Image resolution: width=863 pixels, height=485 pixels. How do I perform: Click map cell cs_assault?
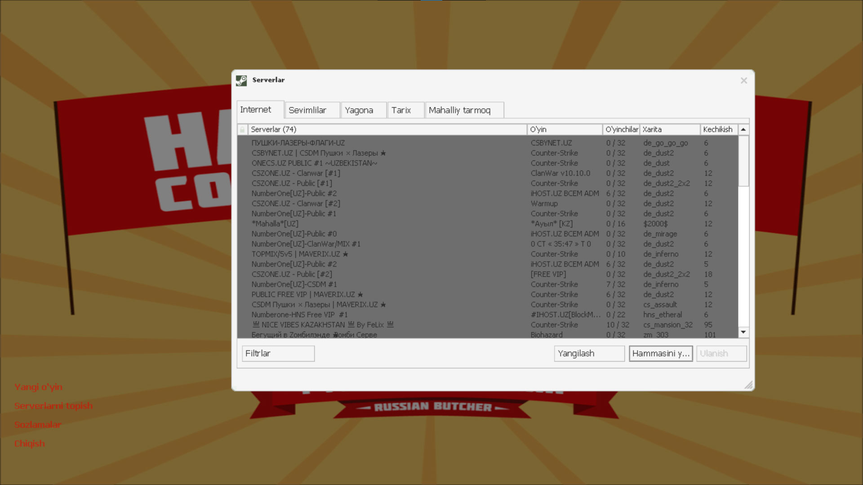pyautogui.click(x=660, y=304)
